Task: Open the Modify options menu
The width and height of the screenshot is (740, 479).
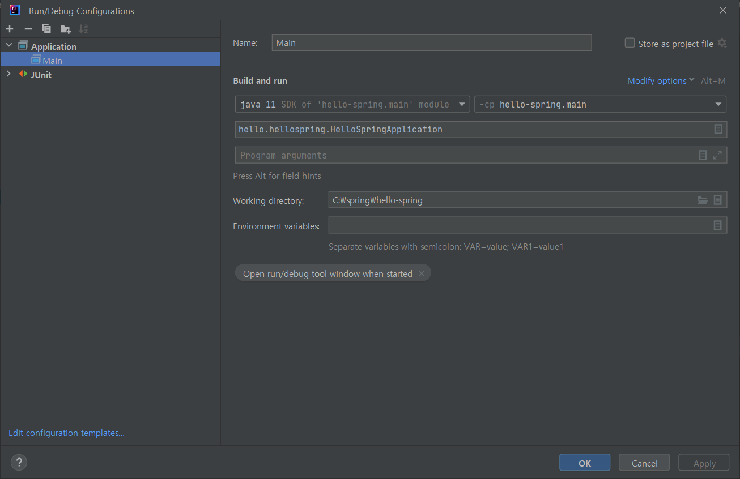Action: tap(661, 81)
